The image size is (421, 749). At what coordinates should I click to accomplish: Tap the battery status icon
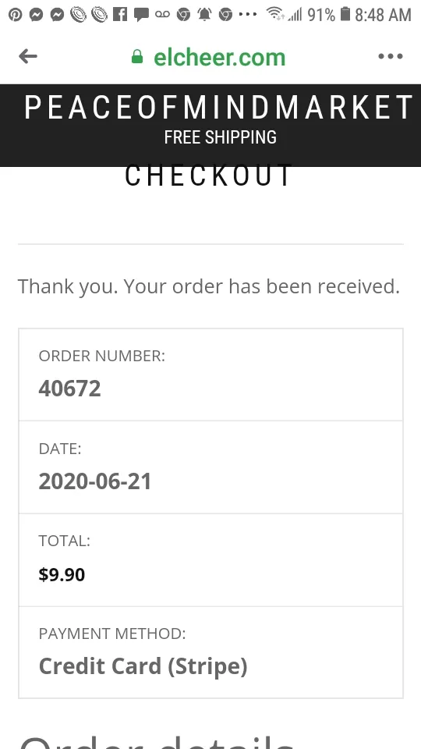345,14
